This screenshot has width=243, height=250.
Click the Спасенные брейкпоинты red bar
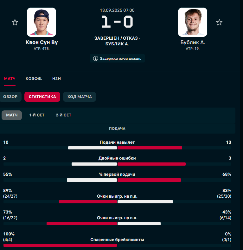[60, 245]
